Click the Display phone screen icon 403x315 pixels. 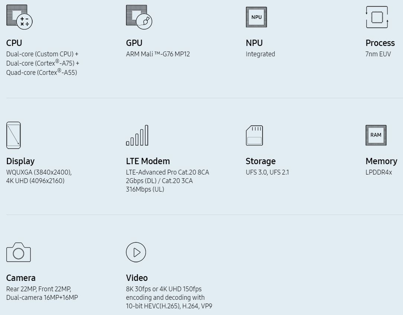13,136
